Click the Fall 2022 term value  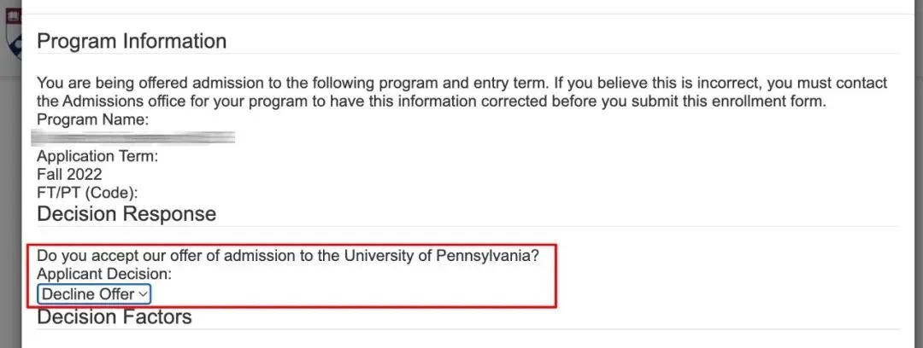(69, 174)
